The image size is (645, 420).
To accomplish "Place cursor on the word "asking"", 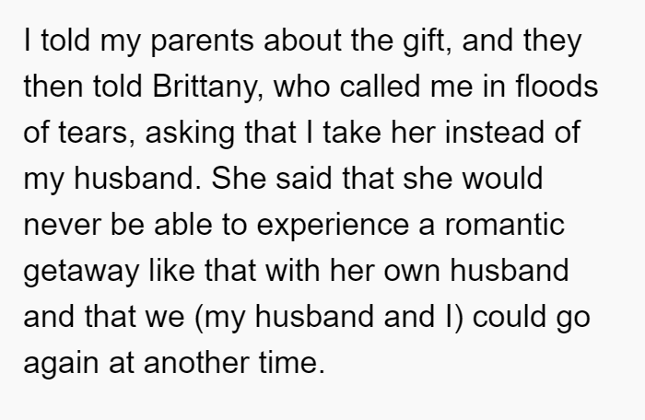I will [190, 134].
